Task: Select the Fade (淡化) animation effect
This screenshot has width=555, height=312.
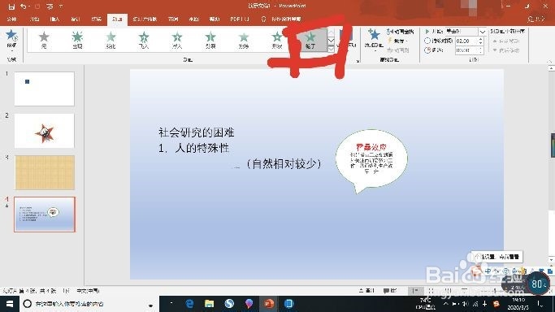Action: (111, 40)
